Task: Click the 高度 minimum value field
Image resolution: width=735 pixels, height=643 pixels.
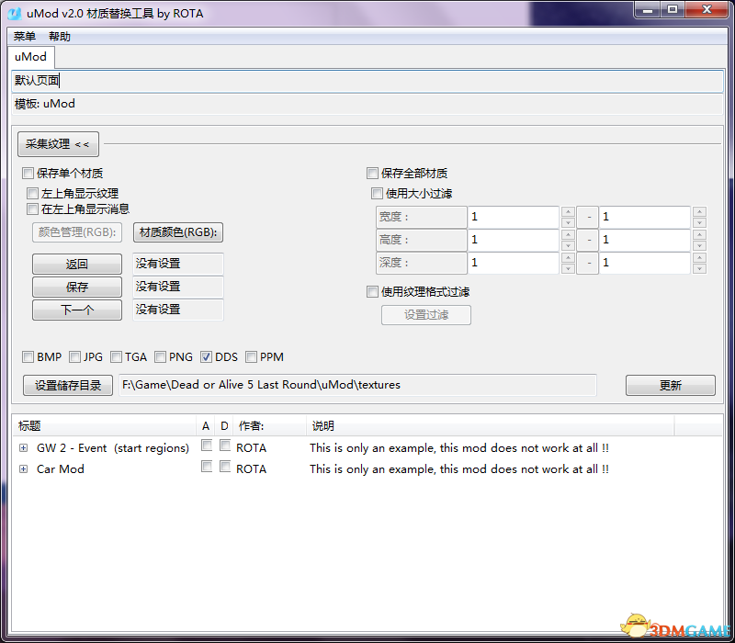Action: coord(514,240)
